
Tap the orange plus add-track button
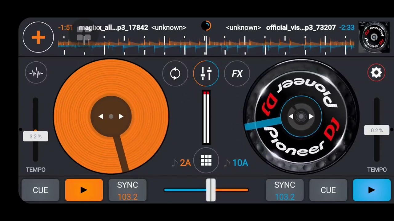coord(38,37)
